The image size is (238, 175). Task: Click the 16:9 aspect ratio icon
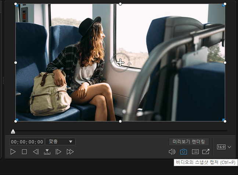(x=221, y=147)
